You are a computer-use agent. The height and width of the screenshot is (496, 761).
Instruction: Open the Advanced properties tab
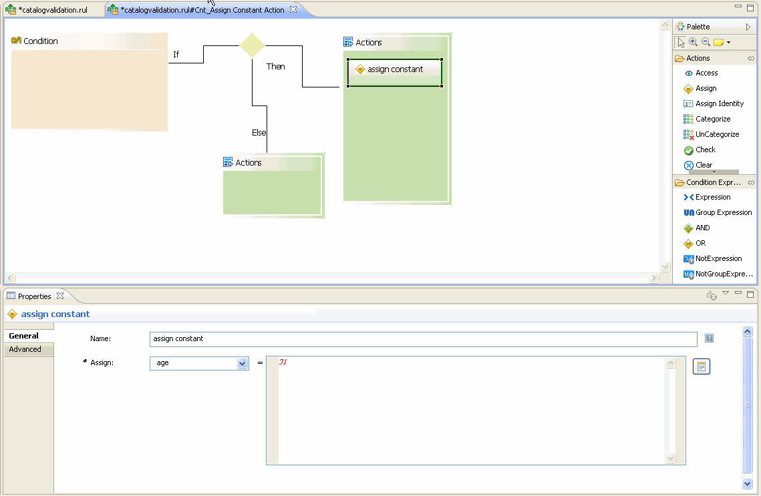click(29, 350)
